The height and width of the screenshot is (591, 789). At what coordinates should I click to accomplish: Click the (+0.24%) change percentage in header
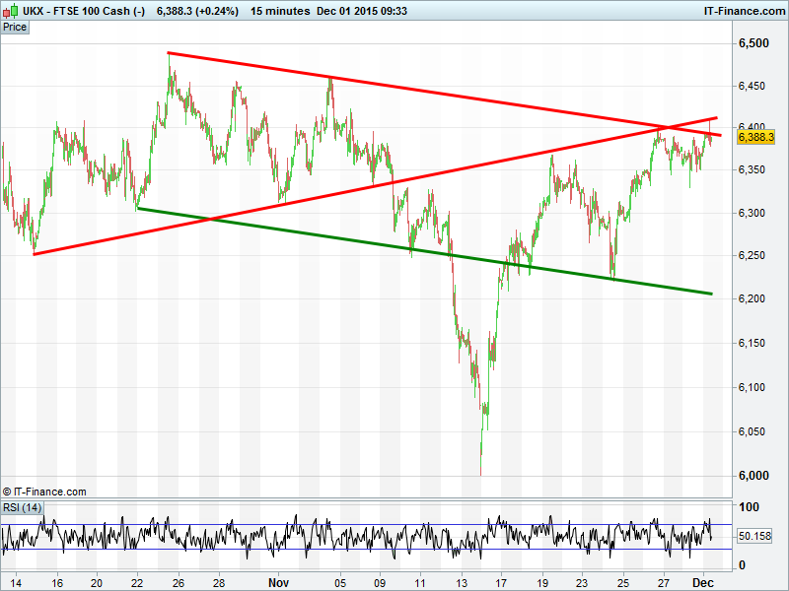tap(218, 10)
